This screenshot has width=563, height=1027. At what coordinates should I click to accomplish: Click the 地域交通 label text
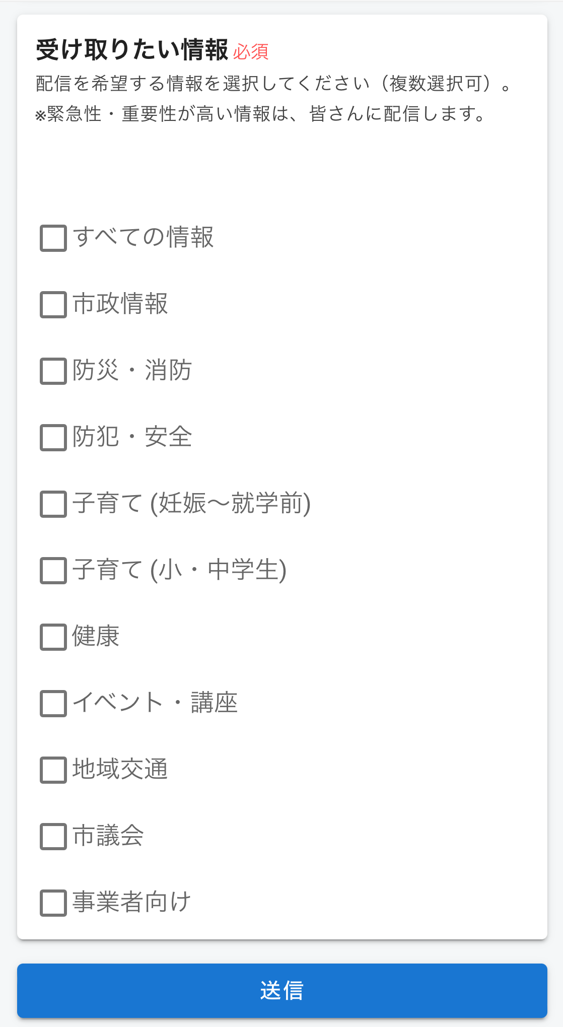120,769
